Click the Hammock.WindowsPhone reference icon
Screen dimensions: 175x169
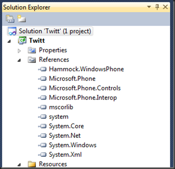[x=42, y=69]
